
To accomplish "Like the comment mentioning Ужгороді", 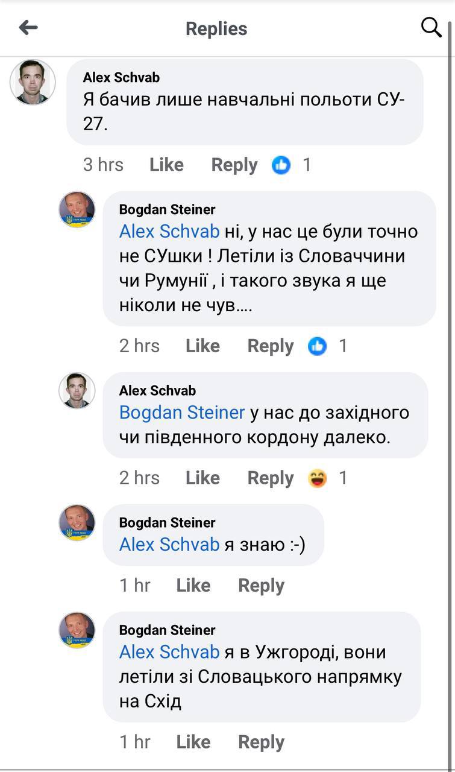I will [x=193, y=742].
